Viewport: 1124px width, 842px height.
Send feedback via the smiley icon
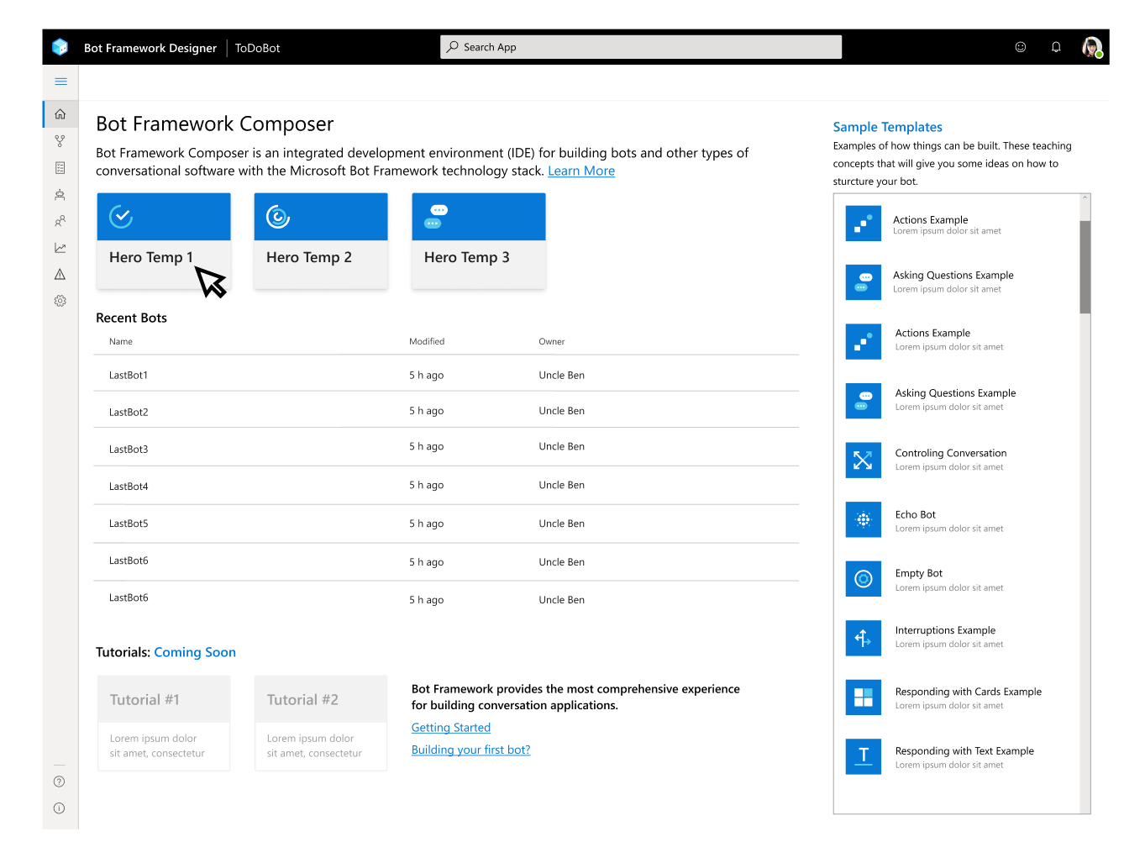click(x=1021, y=47)
